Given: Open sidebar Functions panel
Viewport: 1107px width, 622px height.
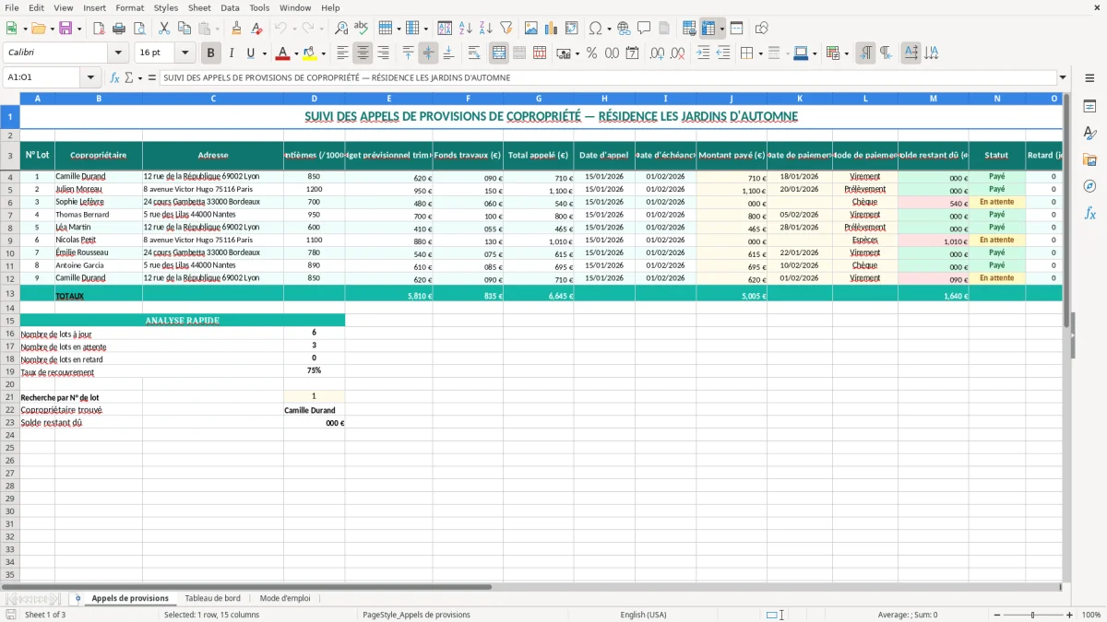Looking at the screenshot, I should point(1089,213).
